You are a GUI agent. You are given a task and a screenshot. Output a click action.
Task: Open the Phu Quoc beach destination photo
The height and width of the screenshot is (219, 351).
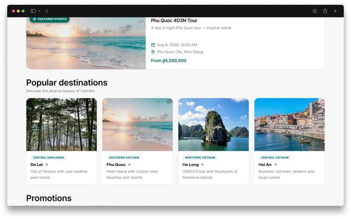pyautogui.click(x=137, y=125)
